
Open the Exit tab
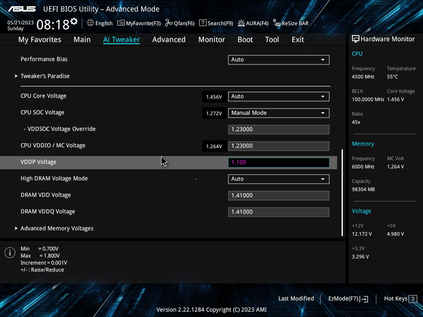click(x=298, y=40)
